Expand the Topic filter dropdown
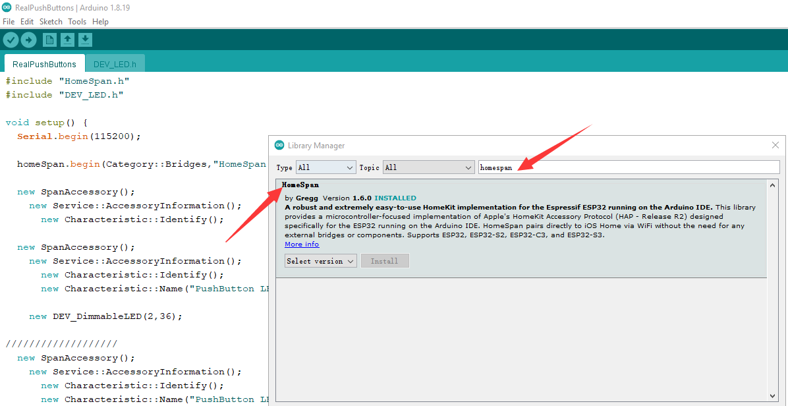Viewport: 788px width, 406px height. pyautogui.click(x=429, y=167)
